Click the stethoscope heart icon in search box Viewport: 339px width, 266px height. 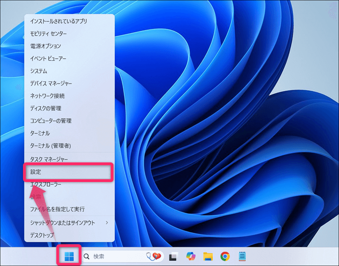(153, 256)
